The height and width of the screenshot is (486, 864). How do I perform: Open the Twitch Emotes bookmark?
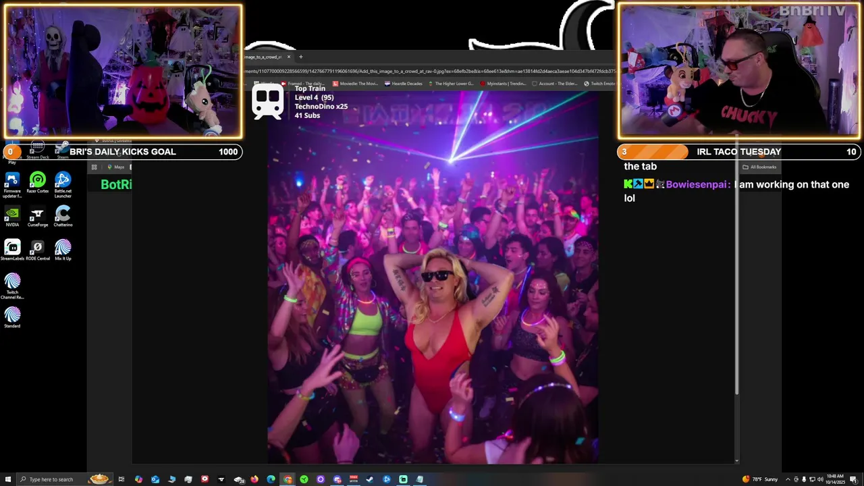(x=599, y=84)
